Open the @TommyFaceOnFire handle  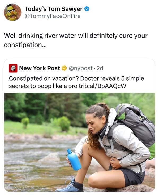pyautogui.click(x=53, y=16)
